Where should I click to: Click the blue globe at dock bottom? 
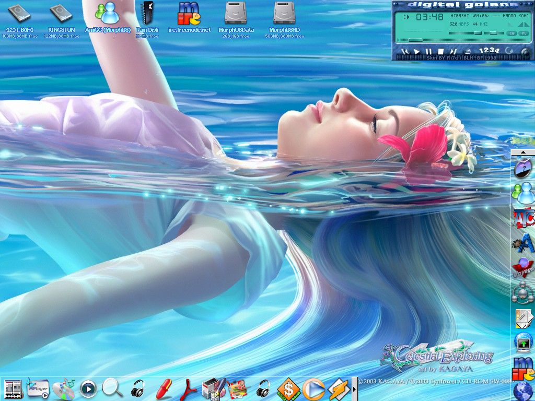524,391
